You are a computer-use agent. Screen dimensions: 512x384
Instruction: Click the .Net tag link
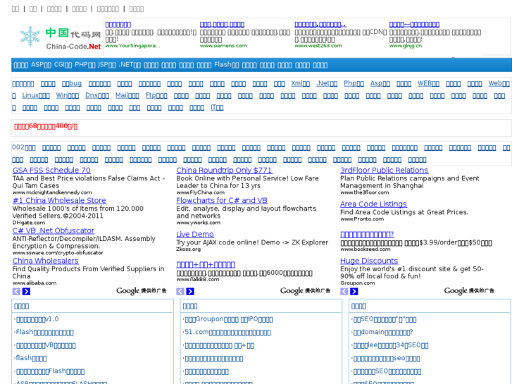pyautogui.click(x=327, y=83)
